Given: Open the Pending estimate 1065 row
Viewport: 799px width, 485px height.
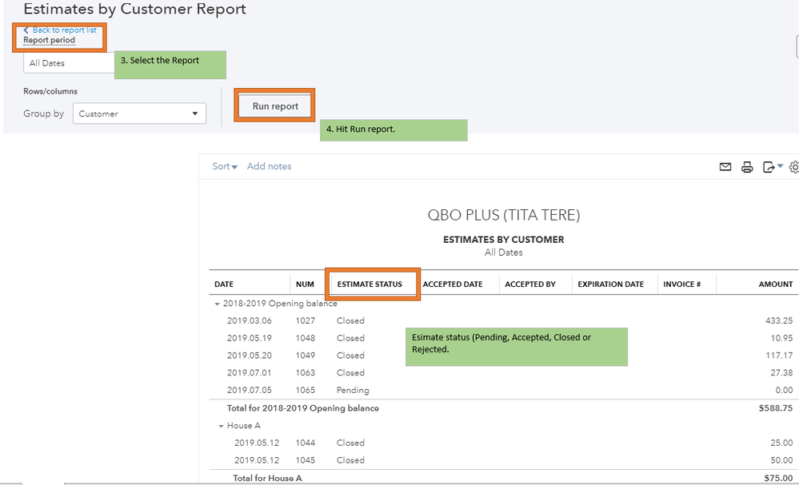Looking at the screenshot, I should pos(305,391).
